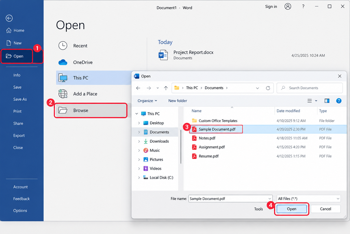This screenshot has height=234, width=350.
Task: Click Add a Place globe icon
Action: click(63, 94)
